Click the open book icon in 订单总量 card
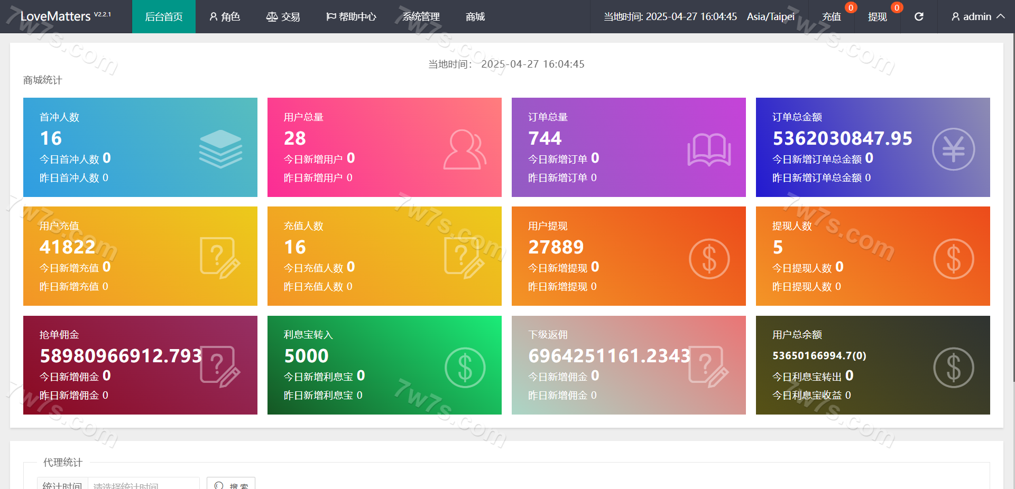The image size is (1015, 489). click(x=709, y=150)
